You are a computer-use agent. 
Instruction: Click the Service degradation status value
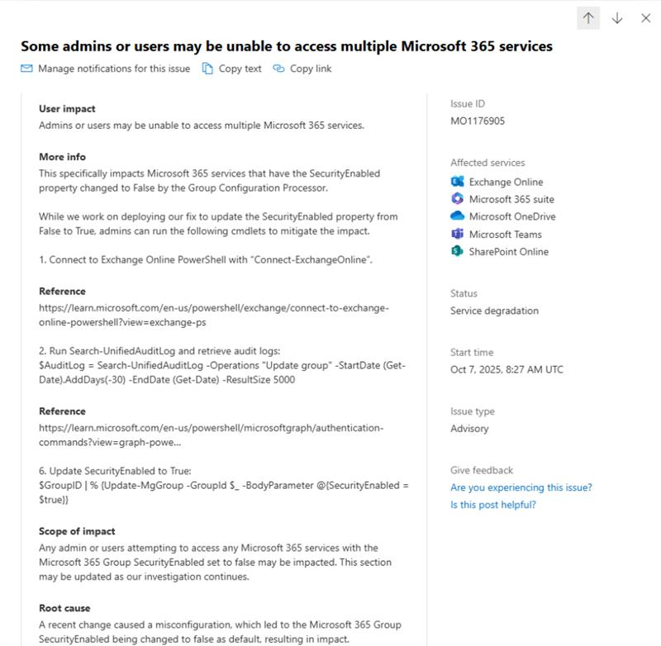tap(494, 311)
